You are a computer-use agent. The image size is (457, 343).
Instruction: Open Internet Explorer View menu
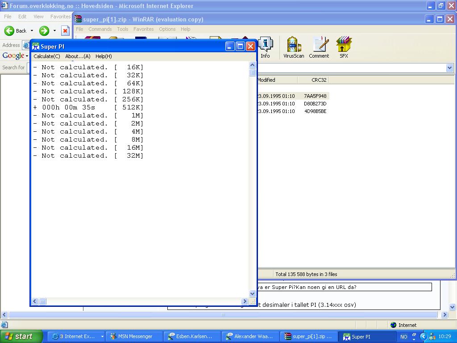point(38,17)
